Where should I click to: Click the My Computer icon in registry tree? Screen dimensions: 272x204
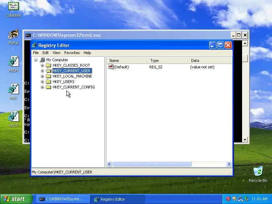click(42, 60)
